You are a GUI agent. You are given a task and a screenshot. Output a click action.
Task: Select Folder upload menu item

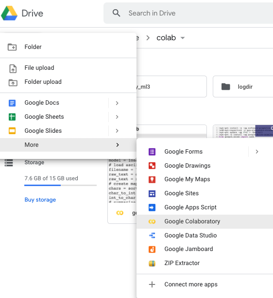coord(68,82)
